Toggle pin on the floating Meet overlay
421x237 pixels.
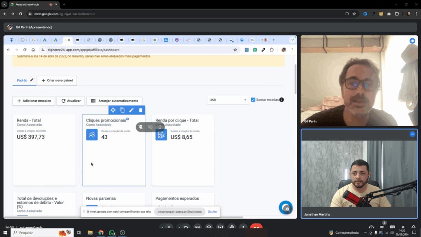point(141,127)
